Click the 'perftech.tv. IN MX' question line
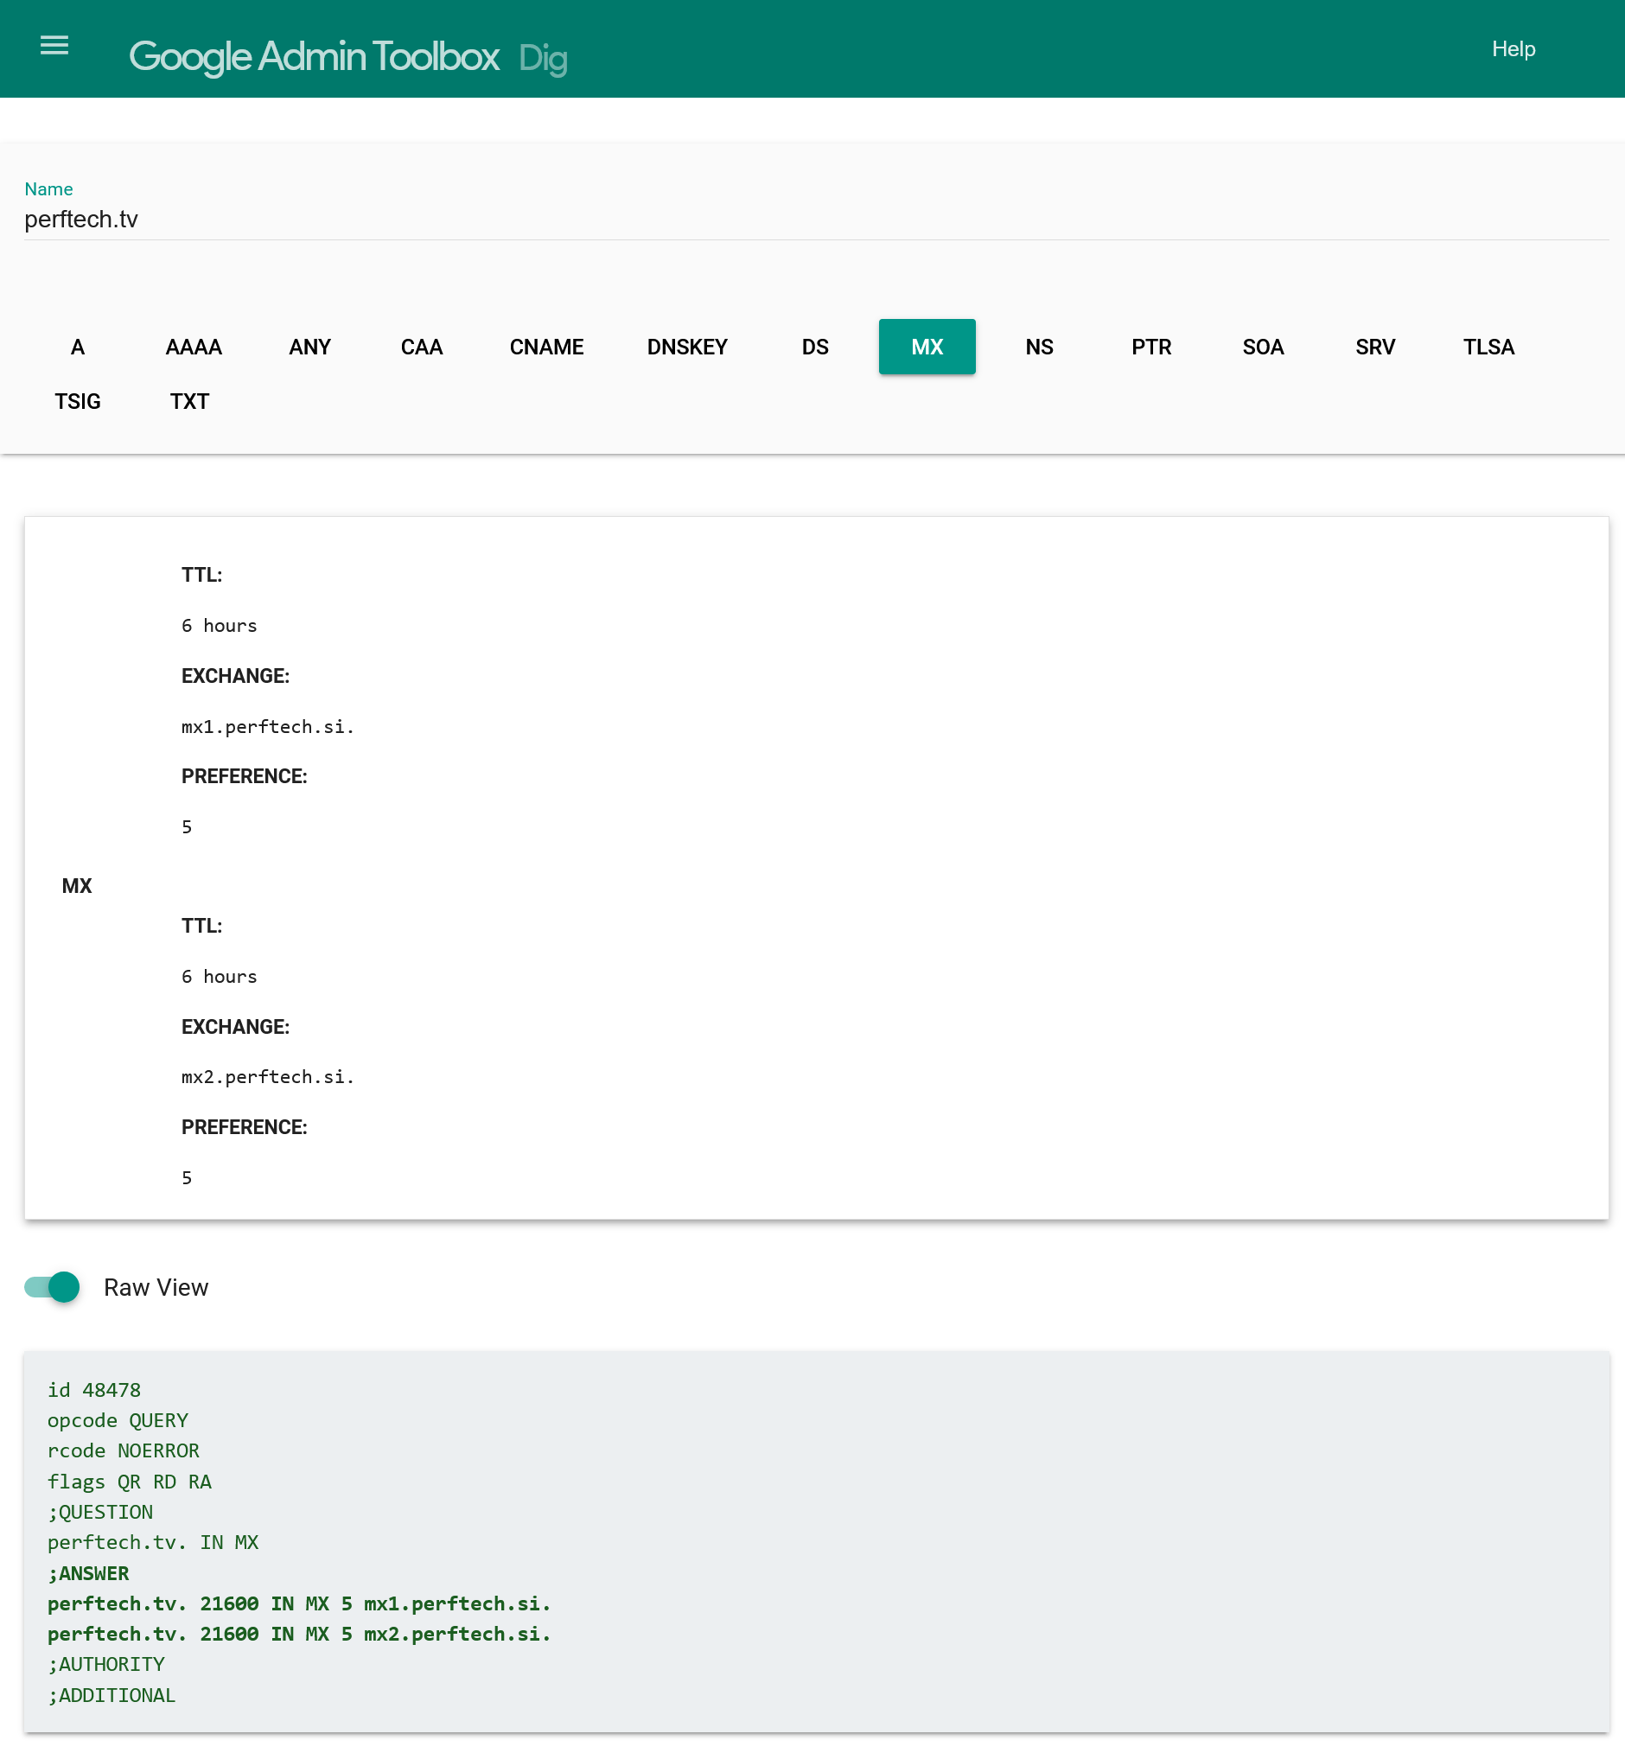This screenshot has width=1625, height=1753. (x=153, y=1542)
